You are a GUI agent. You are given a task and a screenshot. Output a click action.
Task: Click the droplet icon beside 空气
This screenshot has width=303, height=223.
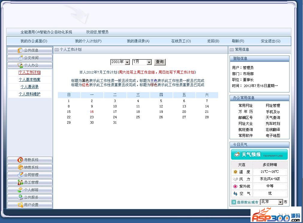click(x=235, y=193)
